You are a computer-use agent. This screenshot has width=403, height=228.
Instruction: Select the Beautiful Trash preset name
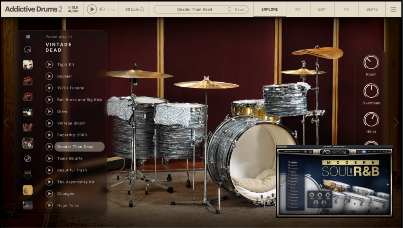[x=72, y=170]
